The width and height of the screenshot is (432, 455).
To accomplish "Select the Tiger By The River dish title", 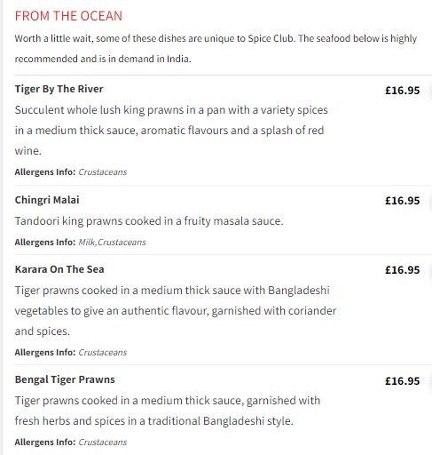I will pos(59,89).
